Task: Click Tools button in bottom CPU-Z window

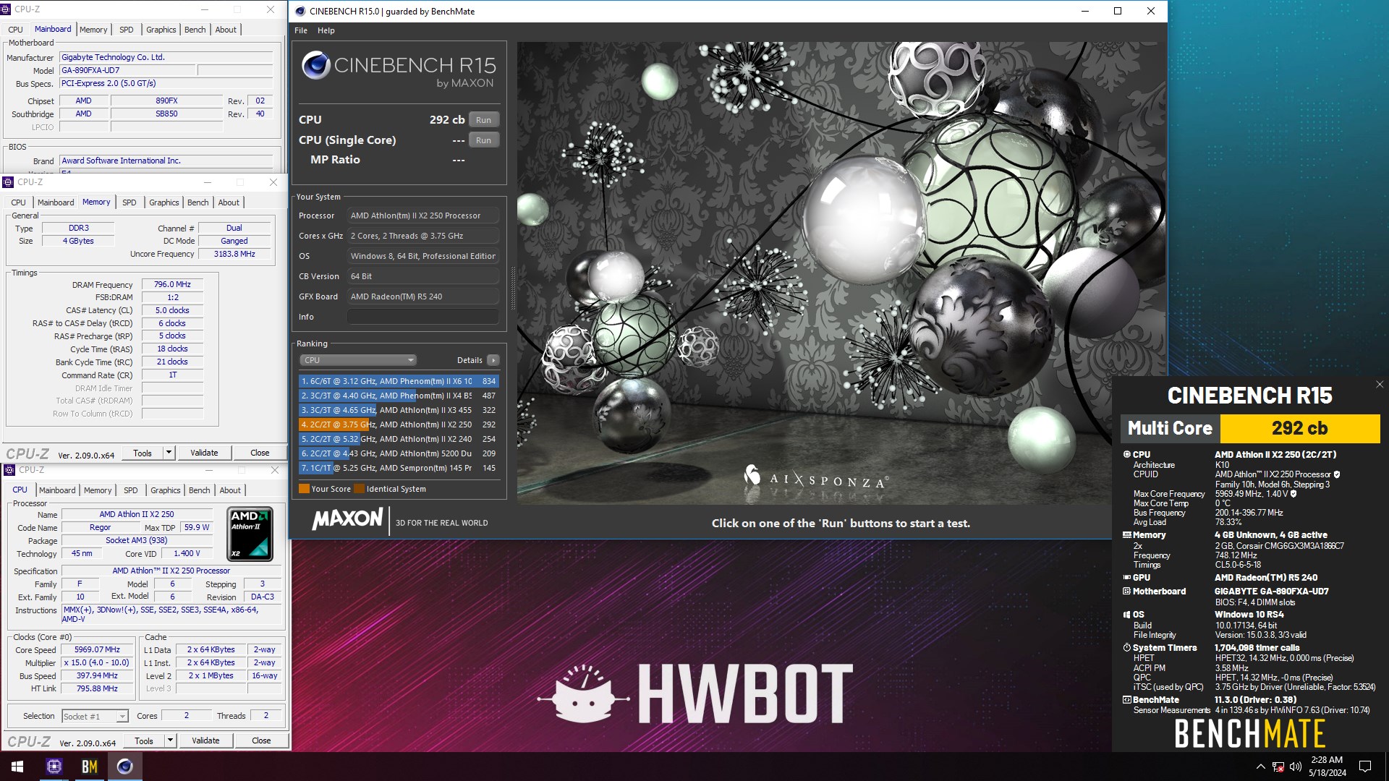Action: (144, 741)
